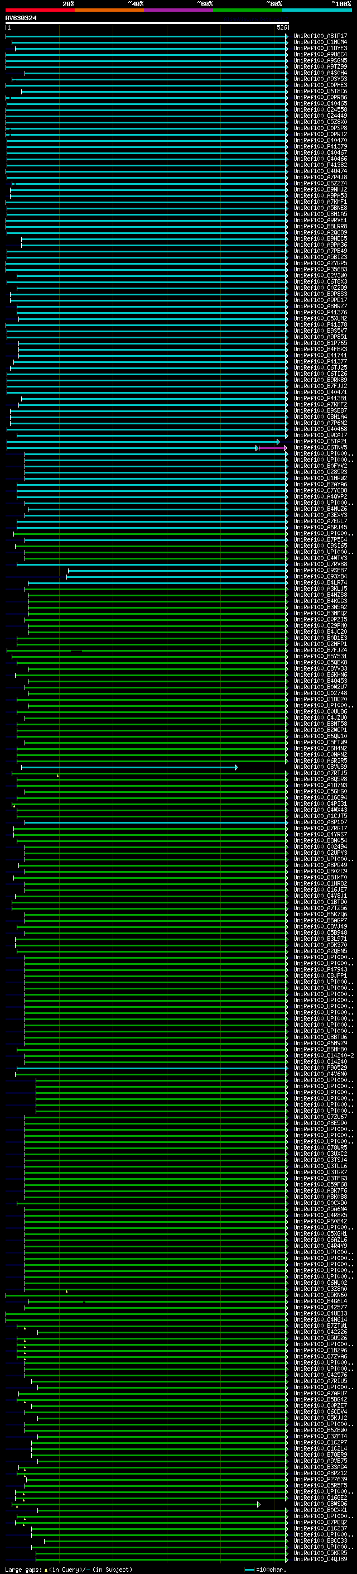Click the short cyan bar of Q8VWS9
This screenshot has height=1574, width=357.
(129, 767)
